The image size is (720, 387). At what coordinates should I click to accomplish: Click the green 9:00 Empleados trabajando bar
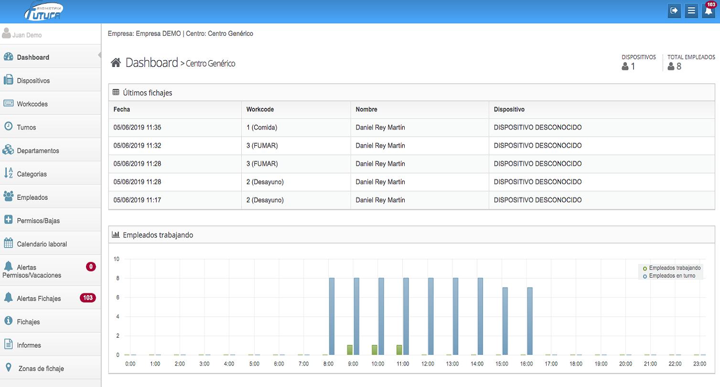pos(350,350)
